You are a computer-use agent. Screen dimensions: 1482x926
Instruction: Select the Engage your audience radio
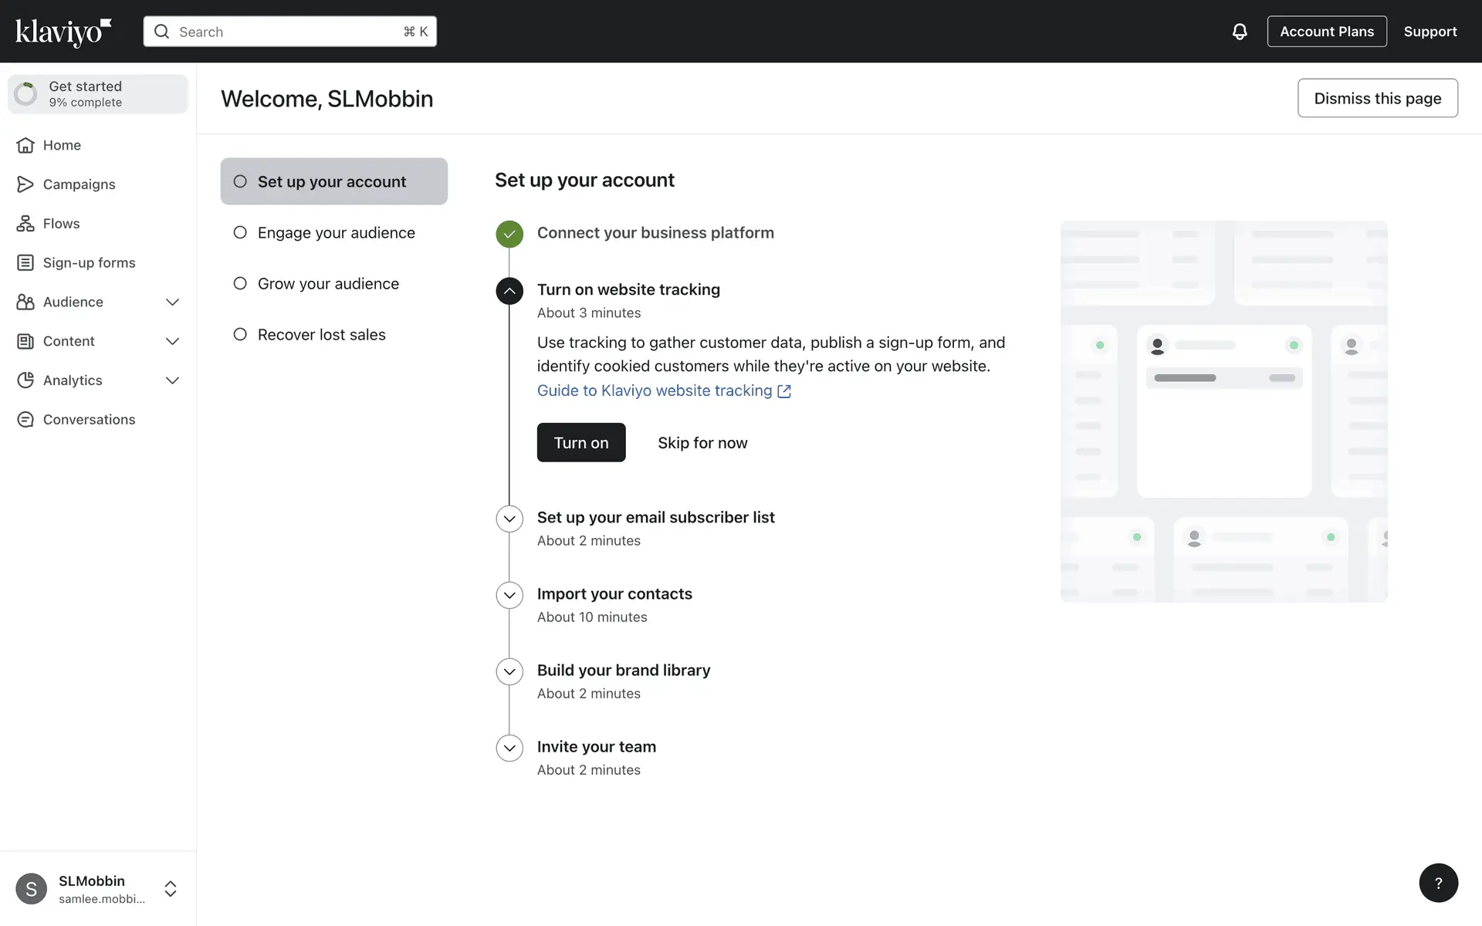click(x=240, y=232)
